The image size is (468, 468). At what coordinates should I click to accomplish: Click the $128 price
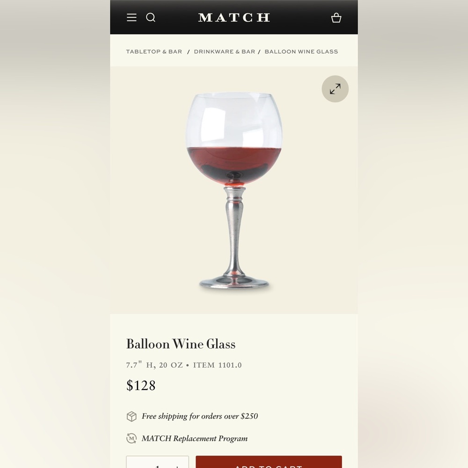[x=141, y=385]
